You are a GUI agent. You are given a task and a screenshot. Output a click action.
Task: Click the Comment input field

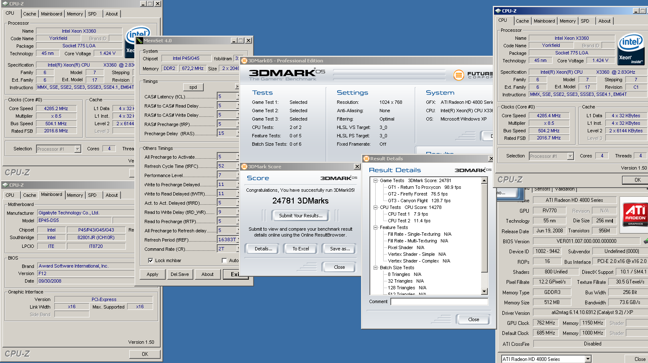click(x=439, y=301)
